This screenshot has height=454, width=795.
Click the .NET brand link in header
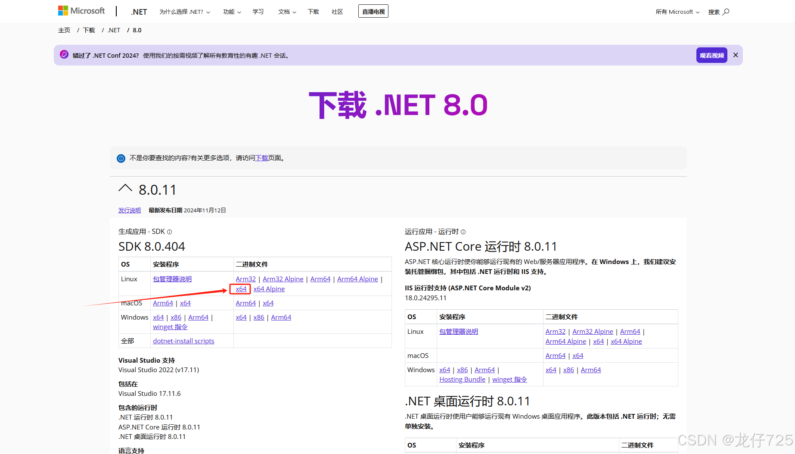[139, 12]
